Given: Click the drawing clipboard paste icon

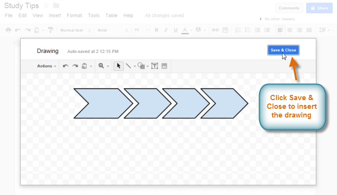Looking at the screenshot, I should (x=84, y=66).
